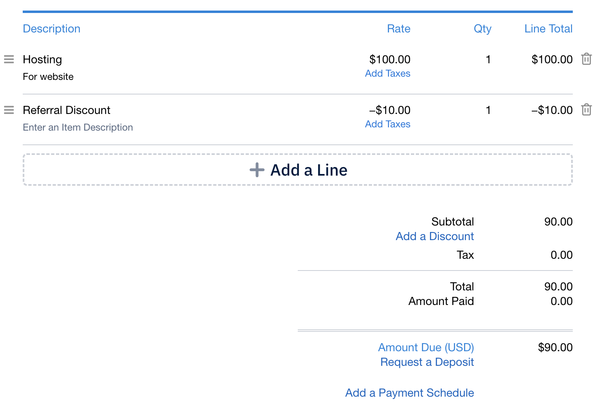Delete the Referral Discount line item
Image resolution: width=602 pixels, height=408 pixels.
click(586, 110)
